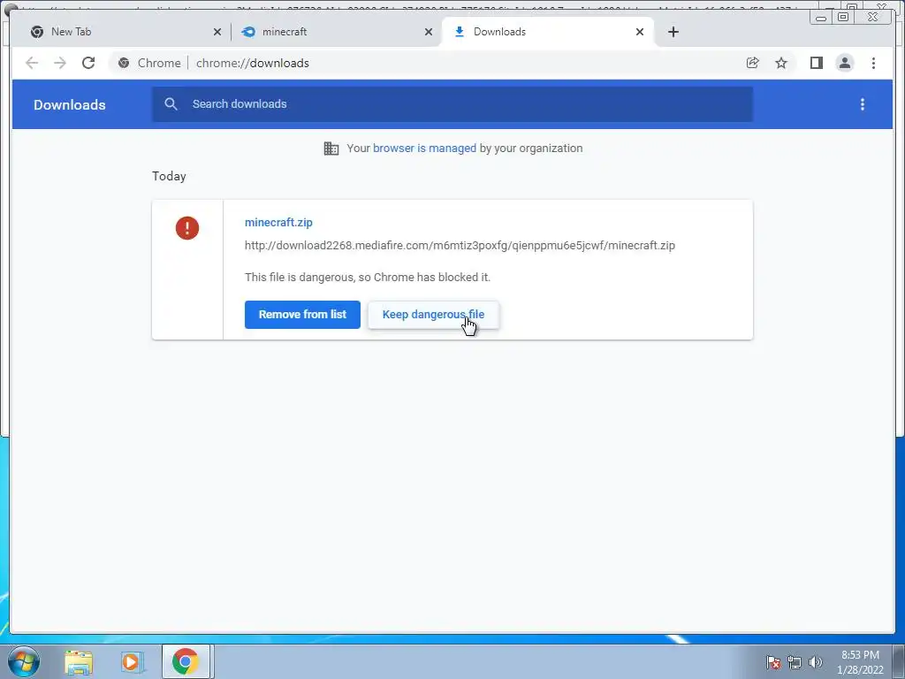Click the browser forward arrow
The image size is (905, 679).
(60, 63)
